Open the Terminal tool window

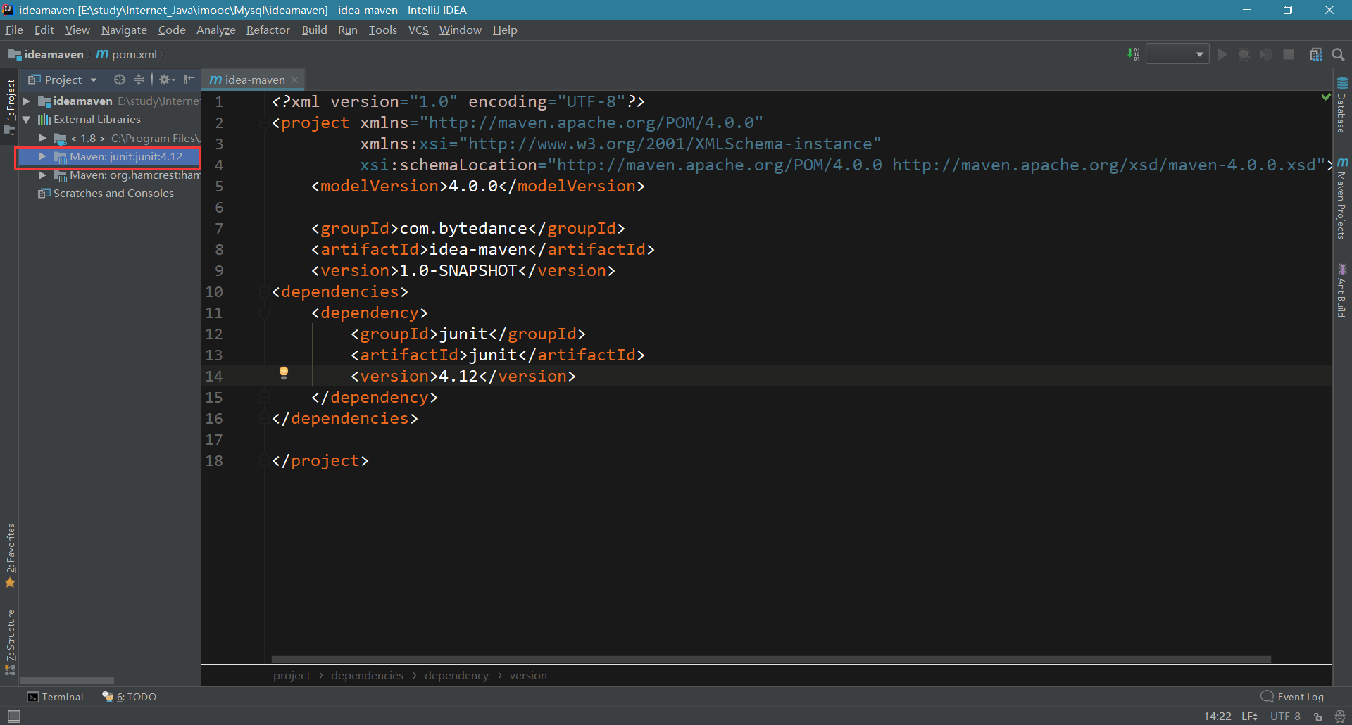click(55, 697)
